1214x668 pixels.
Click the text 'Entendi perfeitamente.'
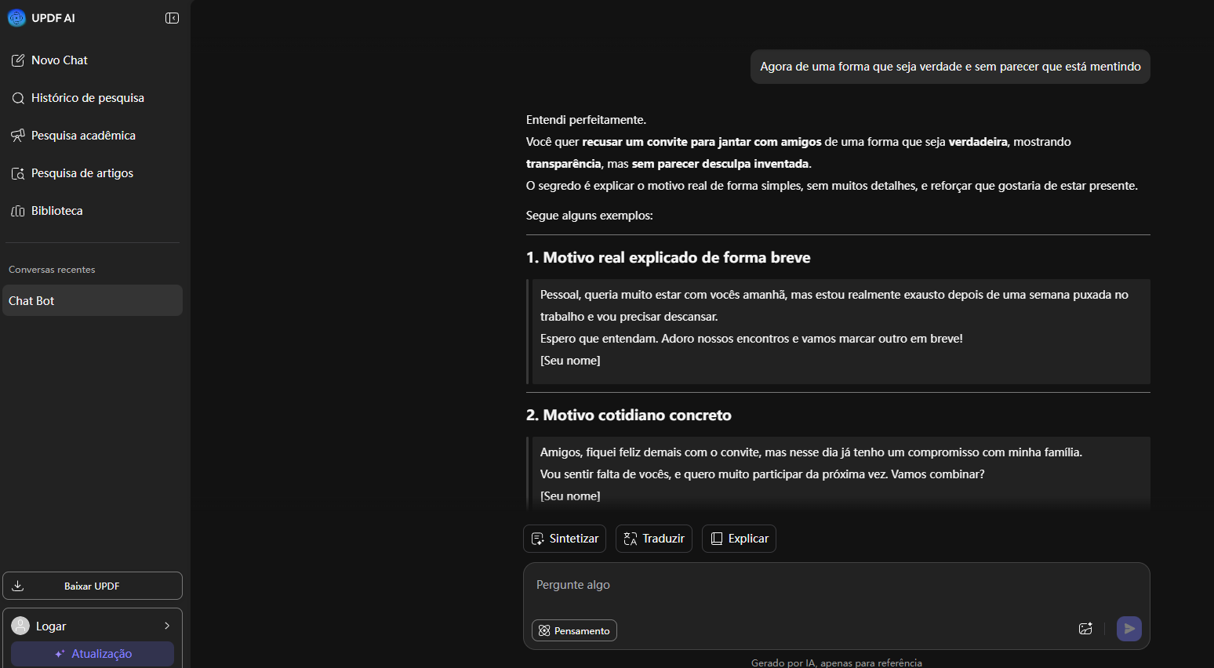(x=586, y=120)
